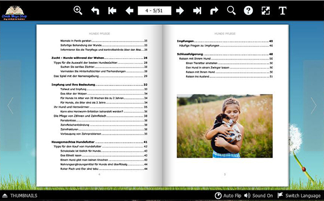The image size is (324, 201).
Task: Jump to the first page
Action: (112, 11)
